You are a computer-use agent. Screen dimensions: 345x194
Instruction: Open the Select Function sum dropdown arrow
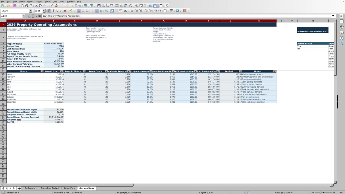coord(36,16)
